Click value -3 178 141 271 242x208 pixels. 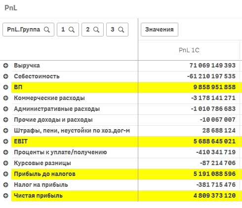point(213,98)
